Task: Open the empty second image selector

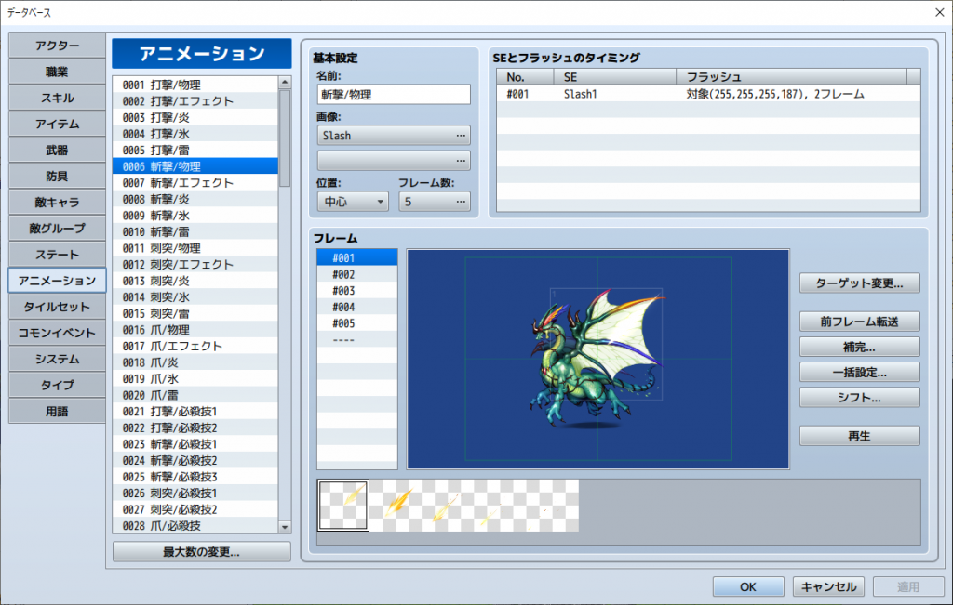Action: coord(393,161)
